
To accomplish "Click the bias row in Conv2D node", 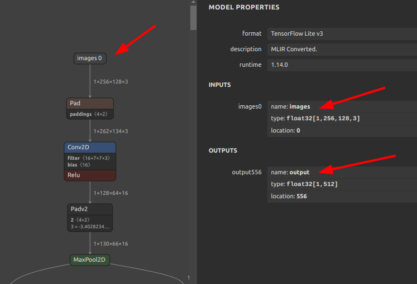I will tap(90, 165).
